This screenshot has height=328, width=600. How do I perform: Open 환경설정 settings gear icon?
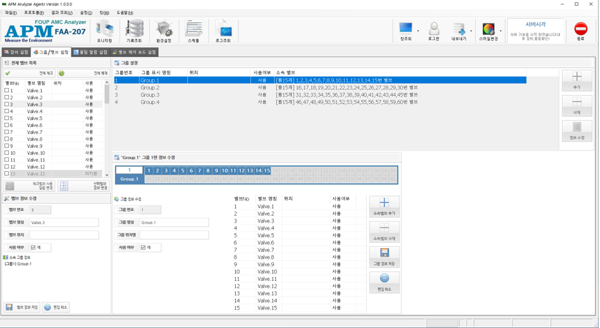[x=164, y=31]
